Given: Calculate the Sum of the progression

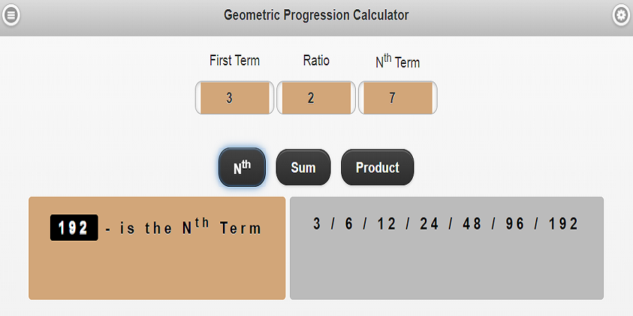Looking at the screenshot, I should [303, 168].
